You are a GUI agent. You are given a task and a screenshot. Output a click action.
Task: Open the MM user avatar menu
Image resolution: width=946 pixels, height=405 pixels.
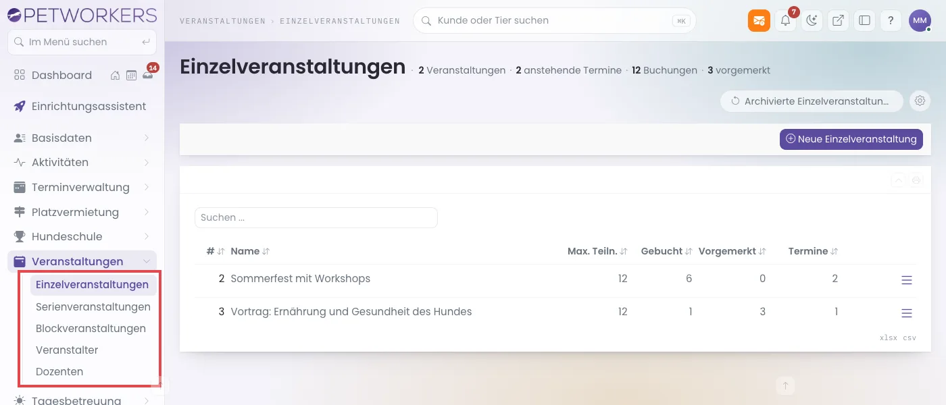(x=920, y=20)
